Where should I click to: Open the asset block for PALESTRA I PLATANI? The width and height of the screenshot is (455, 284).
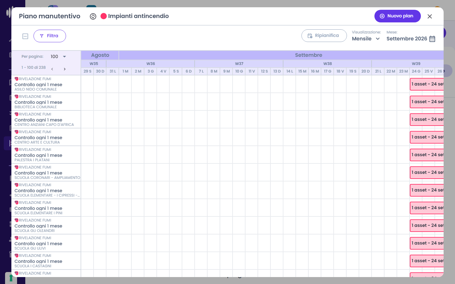(427, 155)
